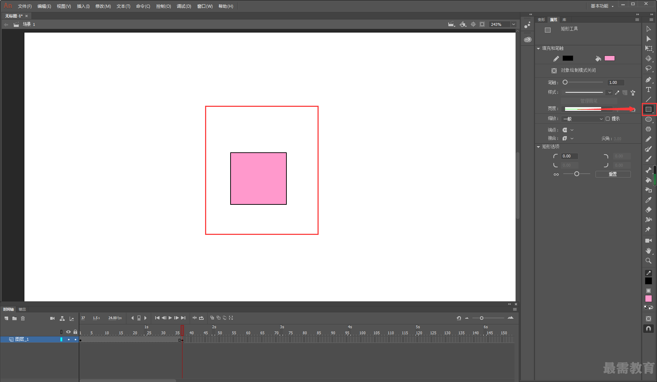Select the Paint Brush tool
Viewport: 657px width, 382px height.
[x=649, y=149]
